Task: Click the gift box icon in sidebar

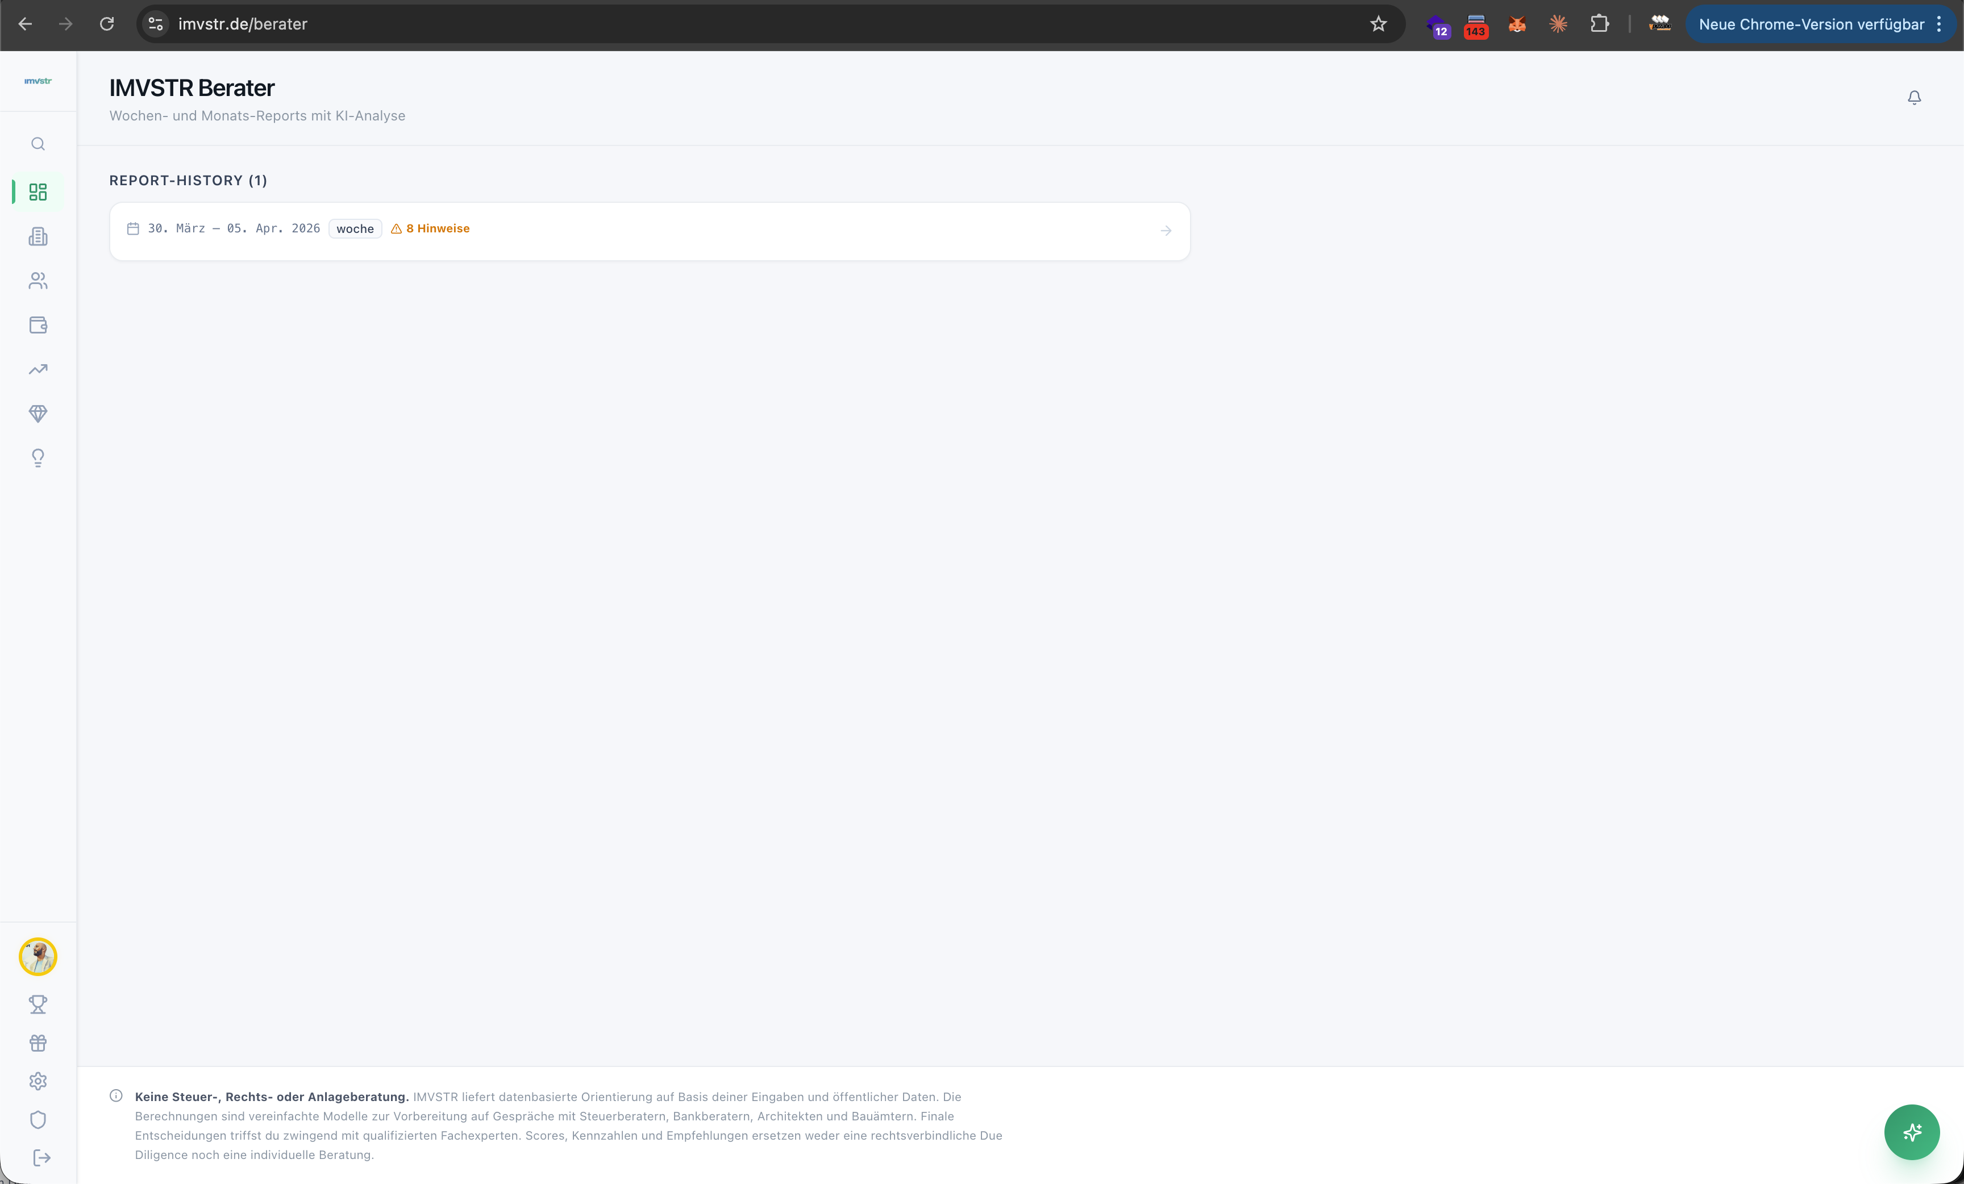Action: click(38, 1043)
